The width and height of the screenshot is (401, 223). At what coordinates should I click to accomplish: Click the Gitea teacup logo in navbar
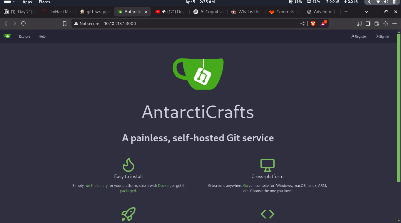[x=7, y=36]
